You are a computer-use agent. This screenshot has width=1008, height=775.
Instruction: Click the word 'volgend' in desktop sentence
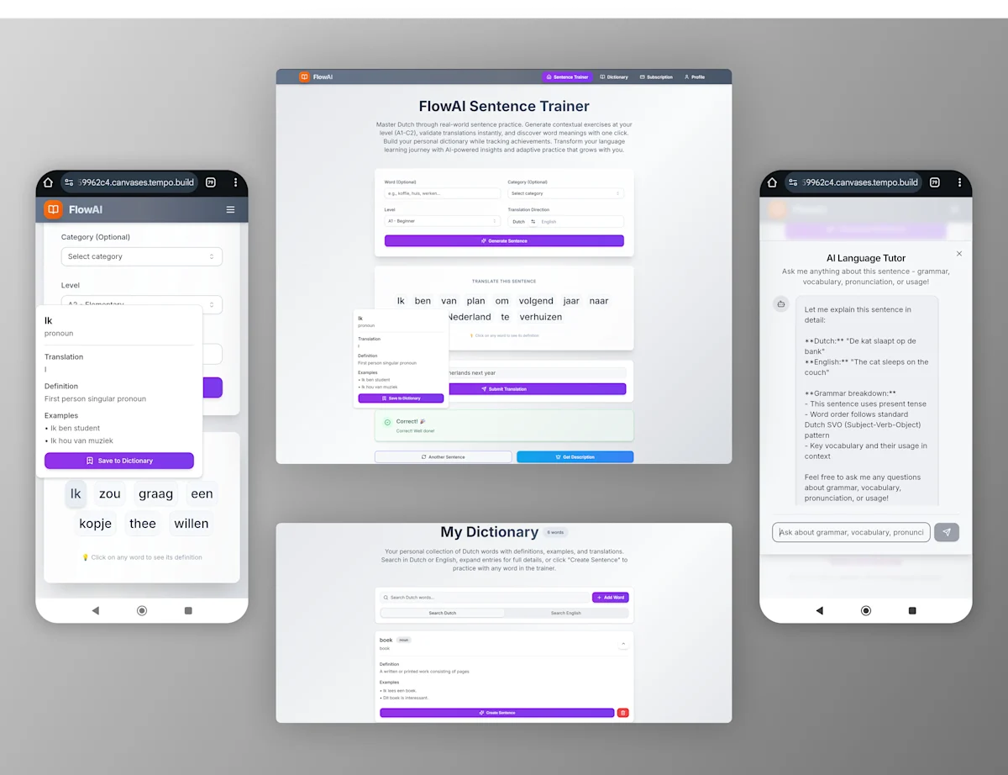click(x=536, y=301)
